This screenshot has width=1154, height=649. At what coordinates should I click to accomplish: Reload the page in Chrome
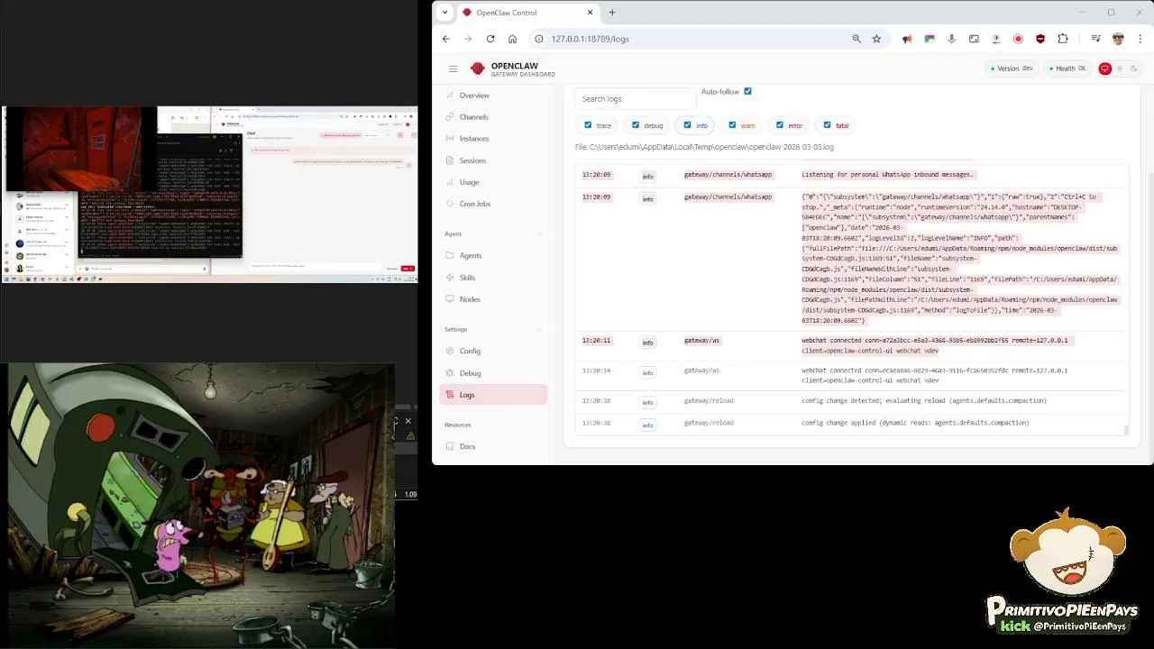tap(490, 39)
